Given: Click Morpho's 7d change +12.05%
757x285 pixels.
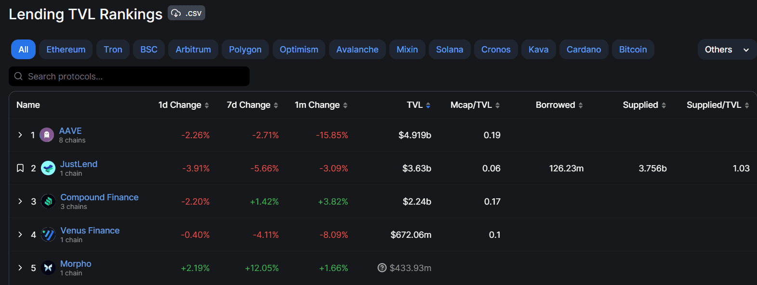Looking at the screenshot, I should coord(262,268).
